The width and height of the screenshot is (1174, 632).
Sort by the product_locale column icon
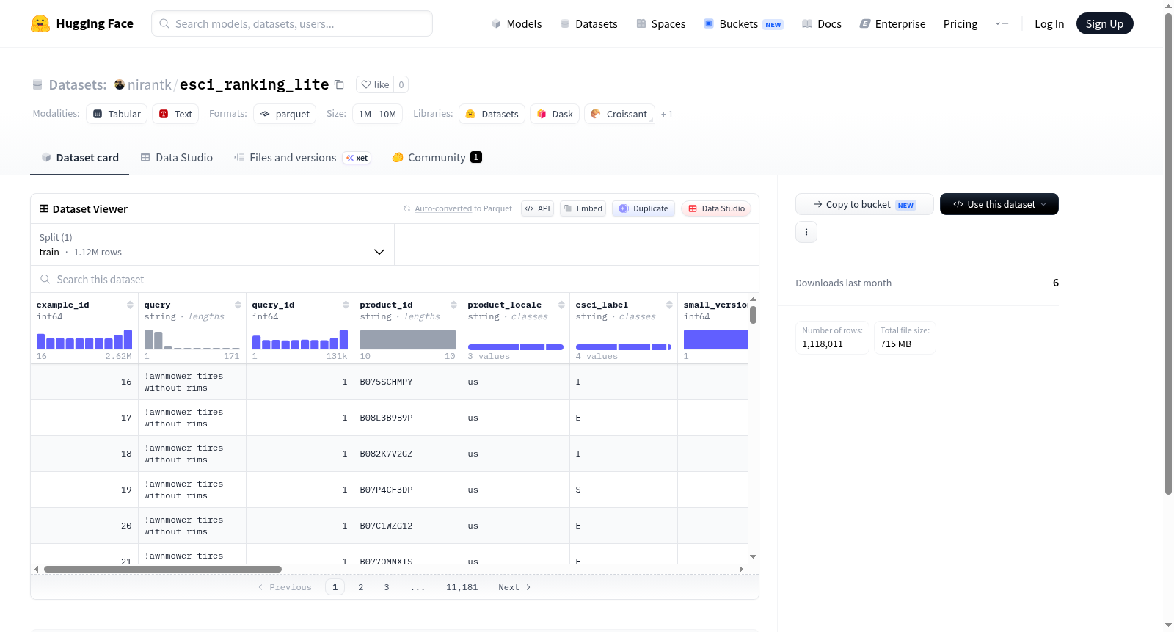coord(561,305)
